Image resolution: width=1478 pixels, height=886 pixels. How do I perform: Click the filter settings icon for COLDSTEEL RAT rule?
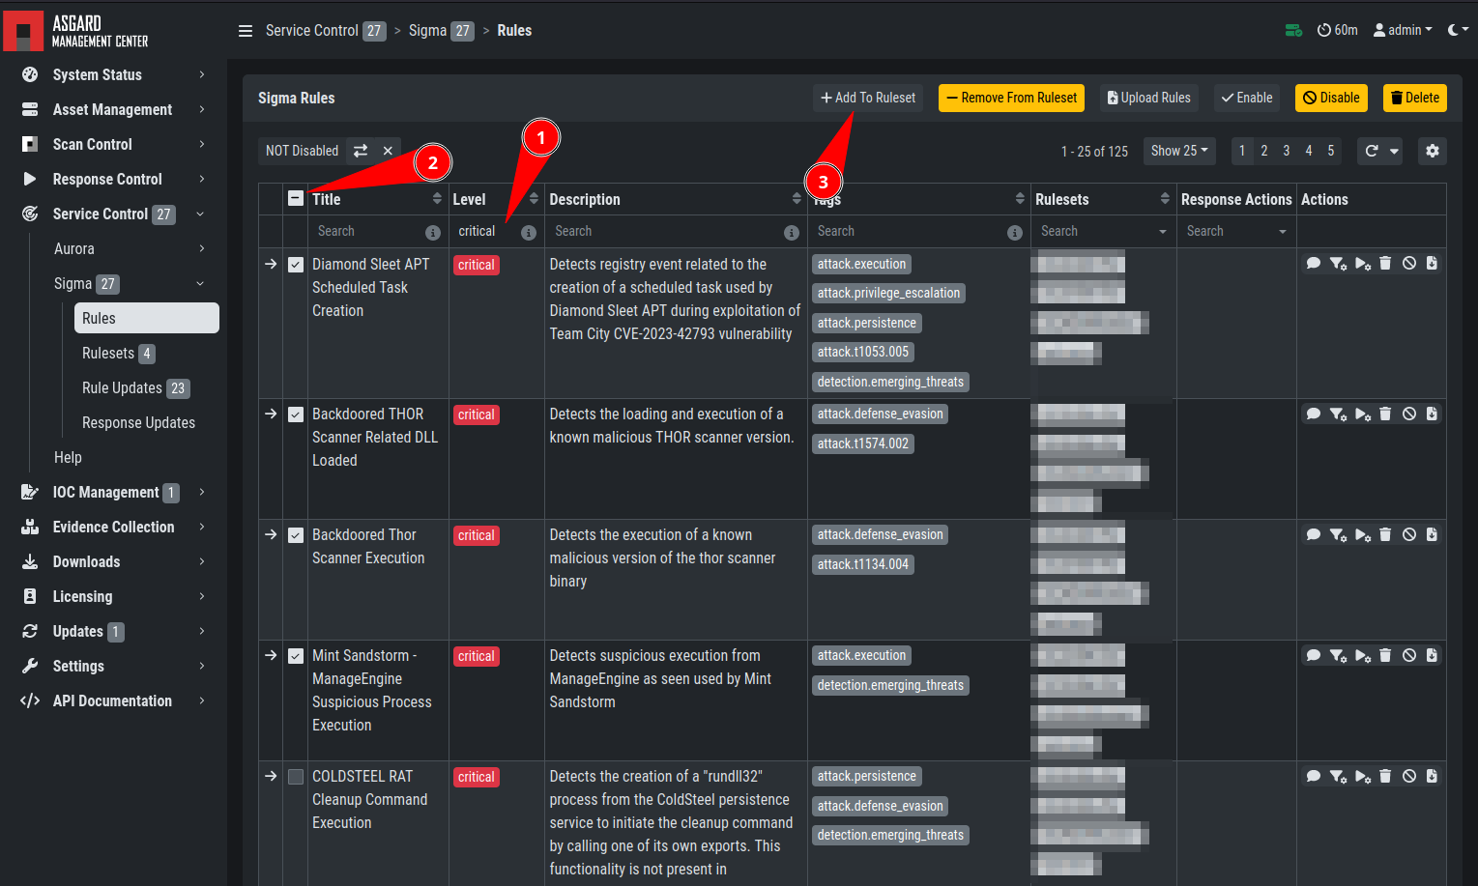[1338, 776]
